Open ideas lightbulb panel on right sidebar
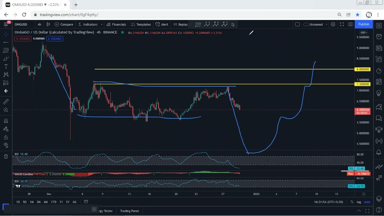Viewport: 384px width, 216px height. (379, 94)
